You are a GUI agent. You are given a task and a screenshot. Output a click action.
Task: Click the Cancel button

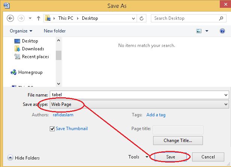coord(208,157)
